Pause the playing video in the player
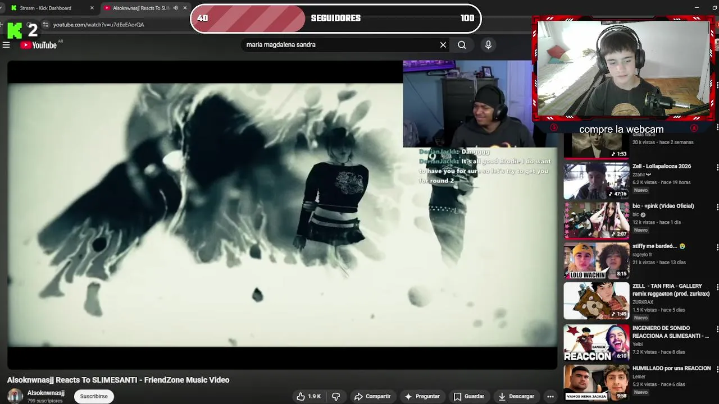This screenshot has height=404, width=719. (x=283, y=215)
